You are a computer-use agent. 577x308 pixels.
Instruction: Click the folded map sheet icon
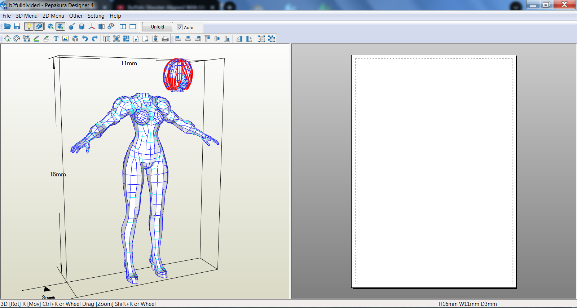pyautogui.click(x=107, y=39)
